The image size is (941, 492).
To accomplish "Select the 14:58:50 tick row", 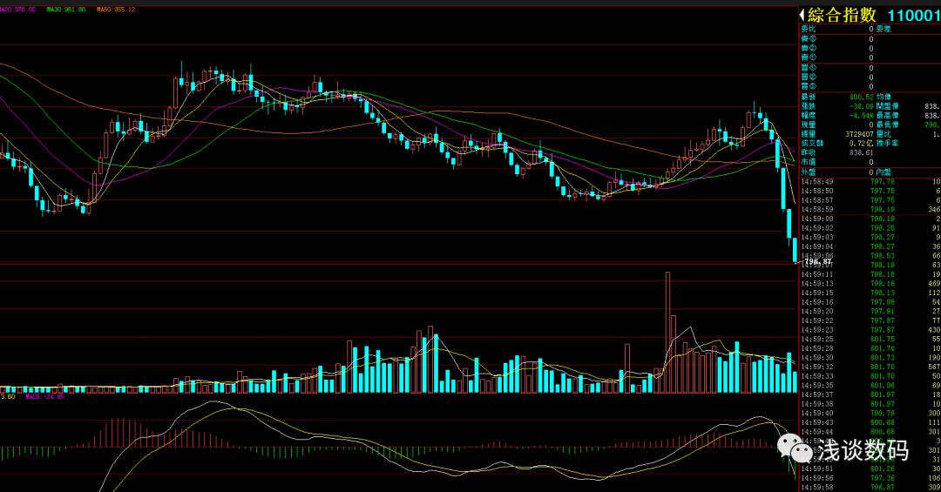I will coord(870,191).
